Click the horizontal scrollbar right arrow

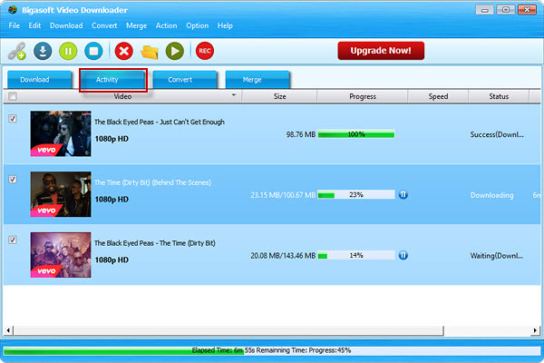pos(535,330)
